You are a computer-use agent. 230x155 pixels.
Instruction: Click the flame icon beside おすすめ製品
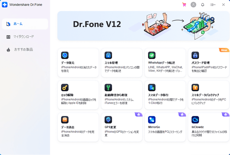[x=8, y=50]
